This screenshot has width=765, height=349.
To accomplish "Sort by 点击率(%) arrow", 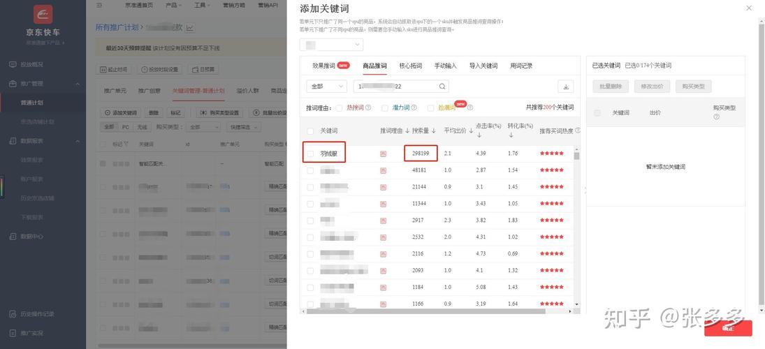I will [x=479, y=135].
